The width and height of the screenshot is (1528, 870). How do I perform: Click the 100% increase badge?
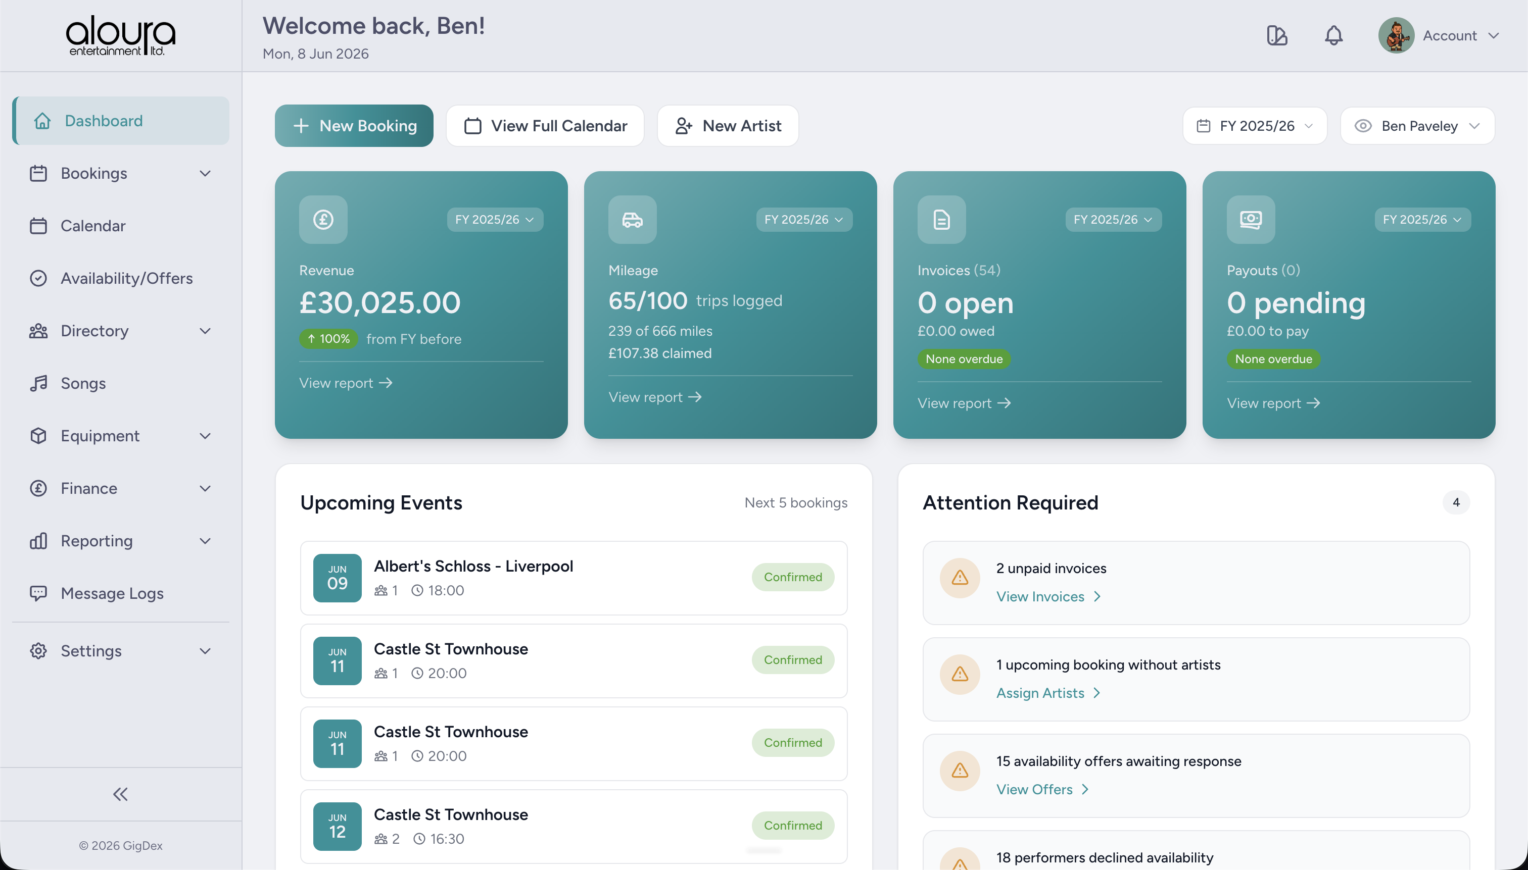click(x=329, y=339)
